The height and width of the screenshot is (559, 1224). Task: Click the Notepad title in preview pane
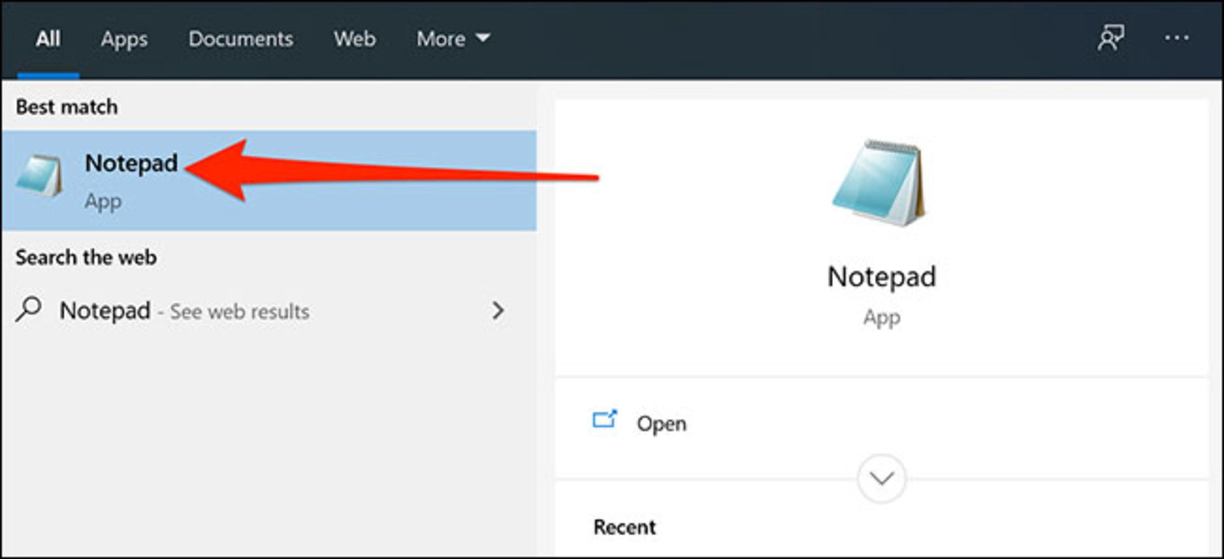[882, 277]
